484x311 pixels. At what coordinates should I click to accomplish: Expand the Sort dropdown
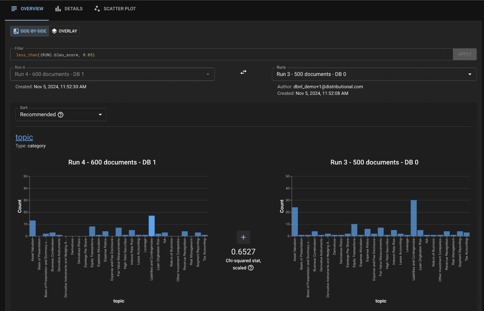[61, 115]
